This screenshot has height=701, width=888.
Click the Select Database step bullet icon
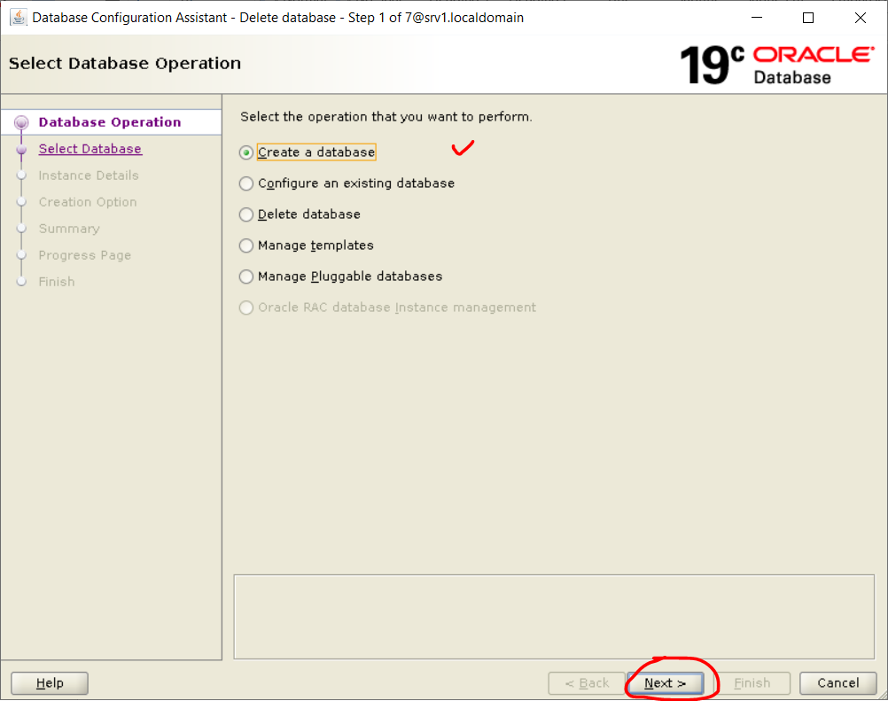[x=22, y=150]
